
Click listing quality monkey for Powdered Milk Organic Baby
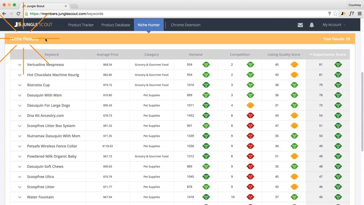[294, 156]
